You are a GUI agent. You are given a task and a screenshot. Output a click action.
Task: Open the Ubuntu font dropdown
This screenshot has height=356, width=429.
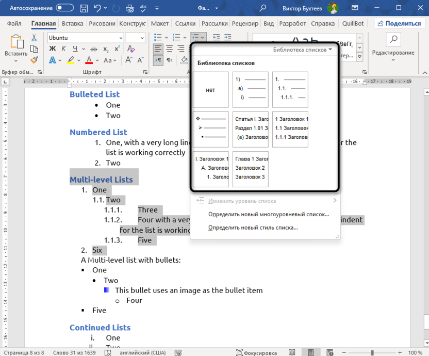[x=121, y=39]
